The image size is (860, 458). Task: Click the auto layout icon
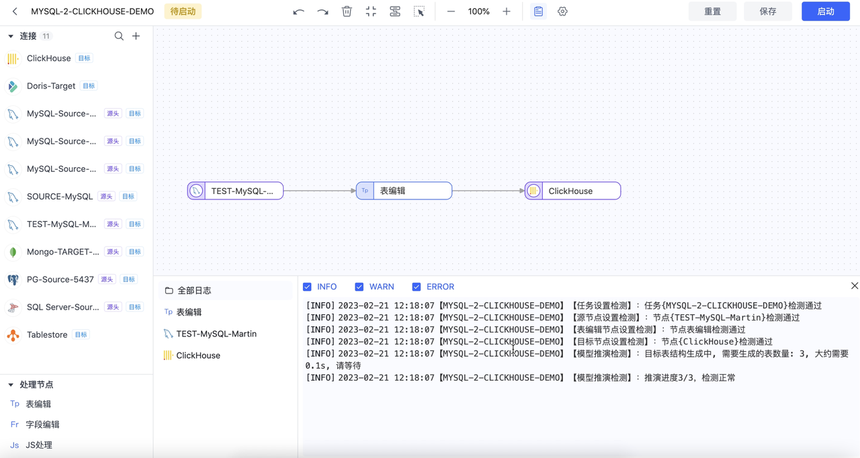[x=395, y=11]
